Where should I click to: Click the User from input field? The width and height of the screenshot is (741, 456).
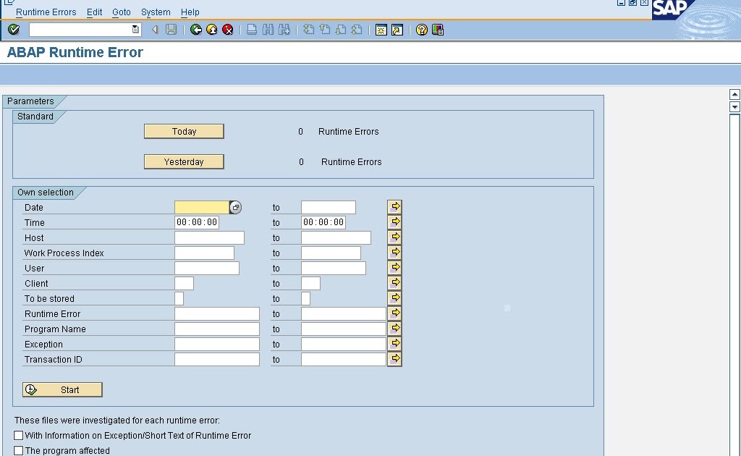[x=207, y=268]
